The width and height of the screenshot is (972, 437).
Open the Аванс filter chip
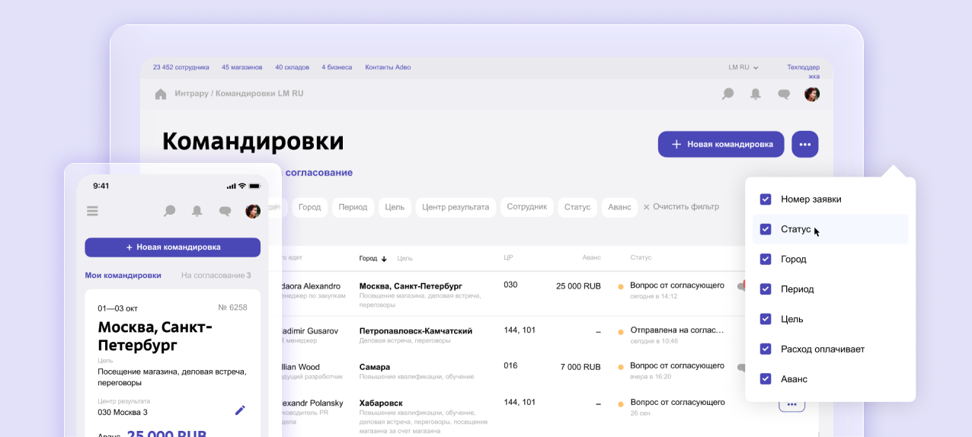click(620, 207)
